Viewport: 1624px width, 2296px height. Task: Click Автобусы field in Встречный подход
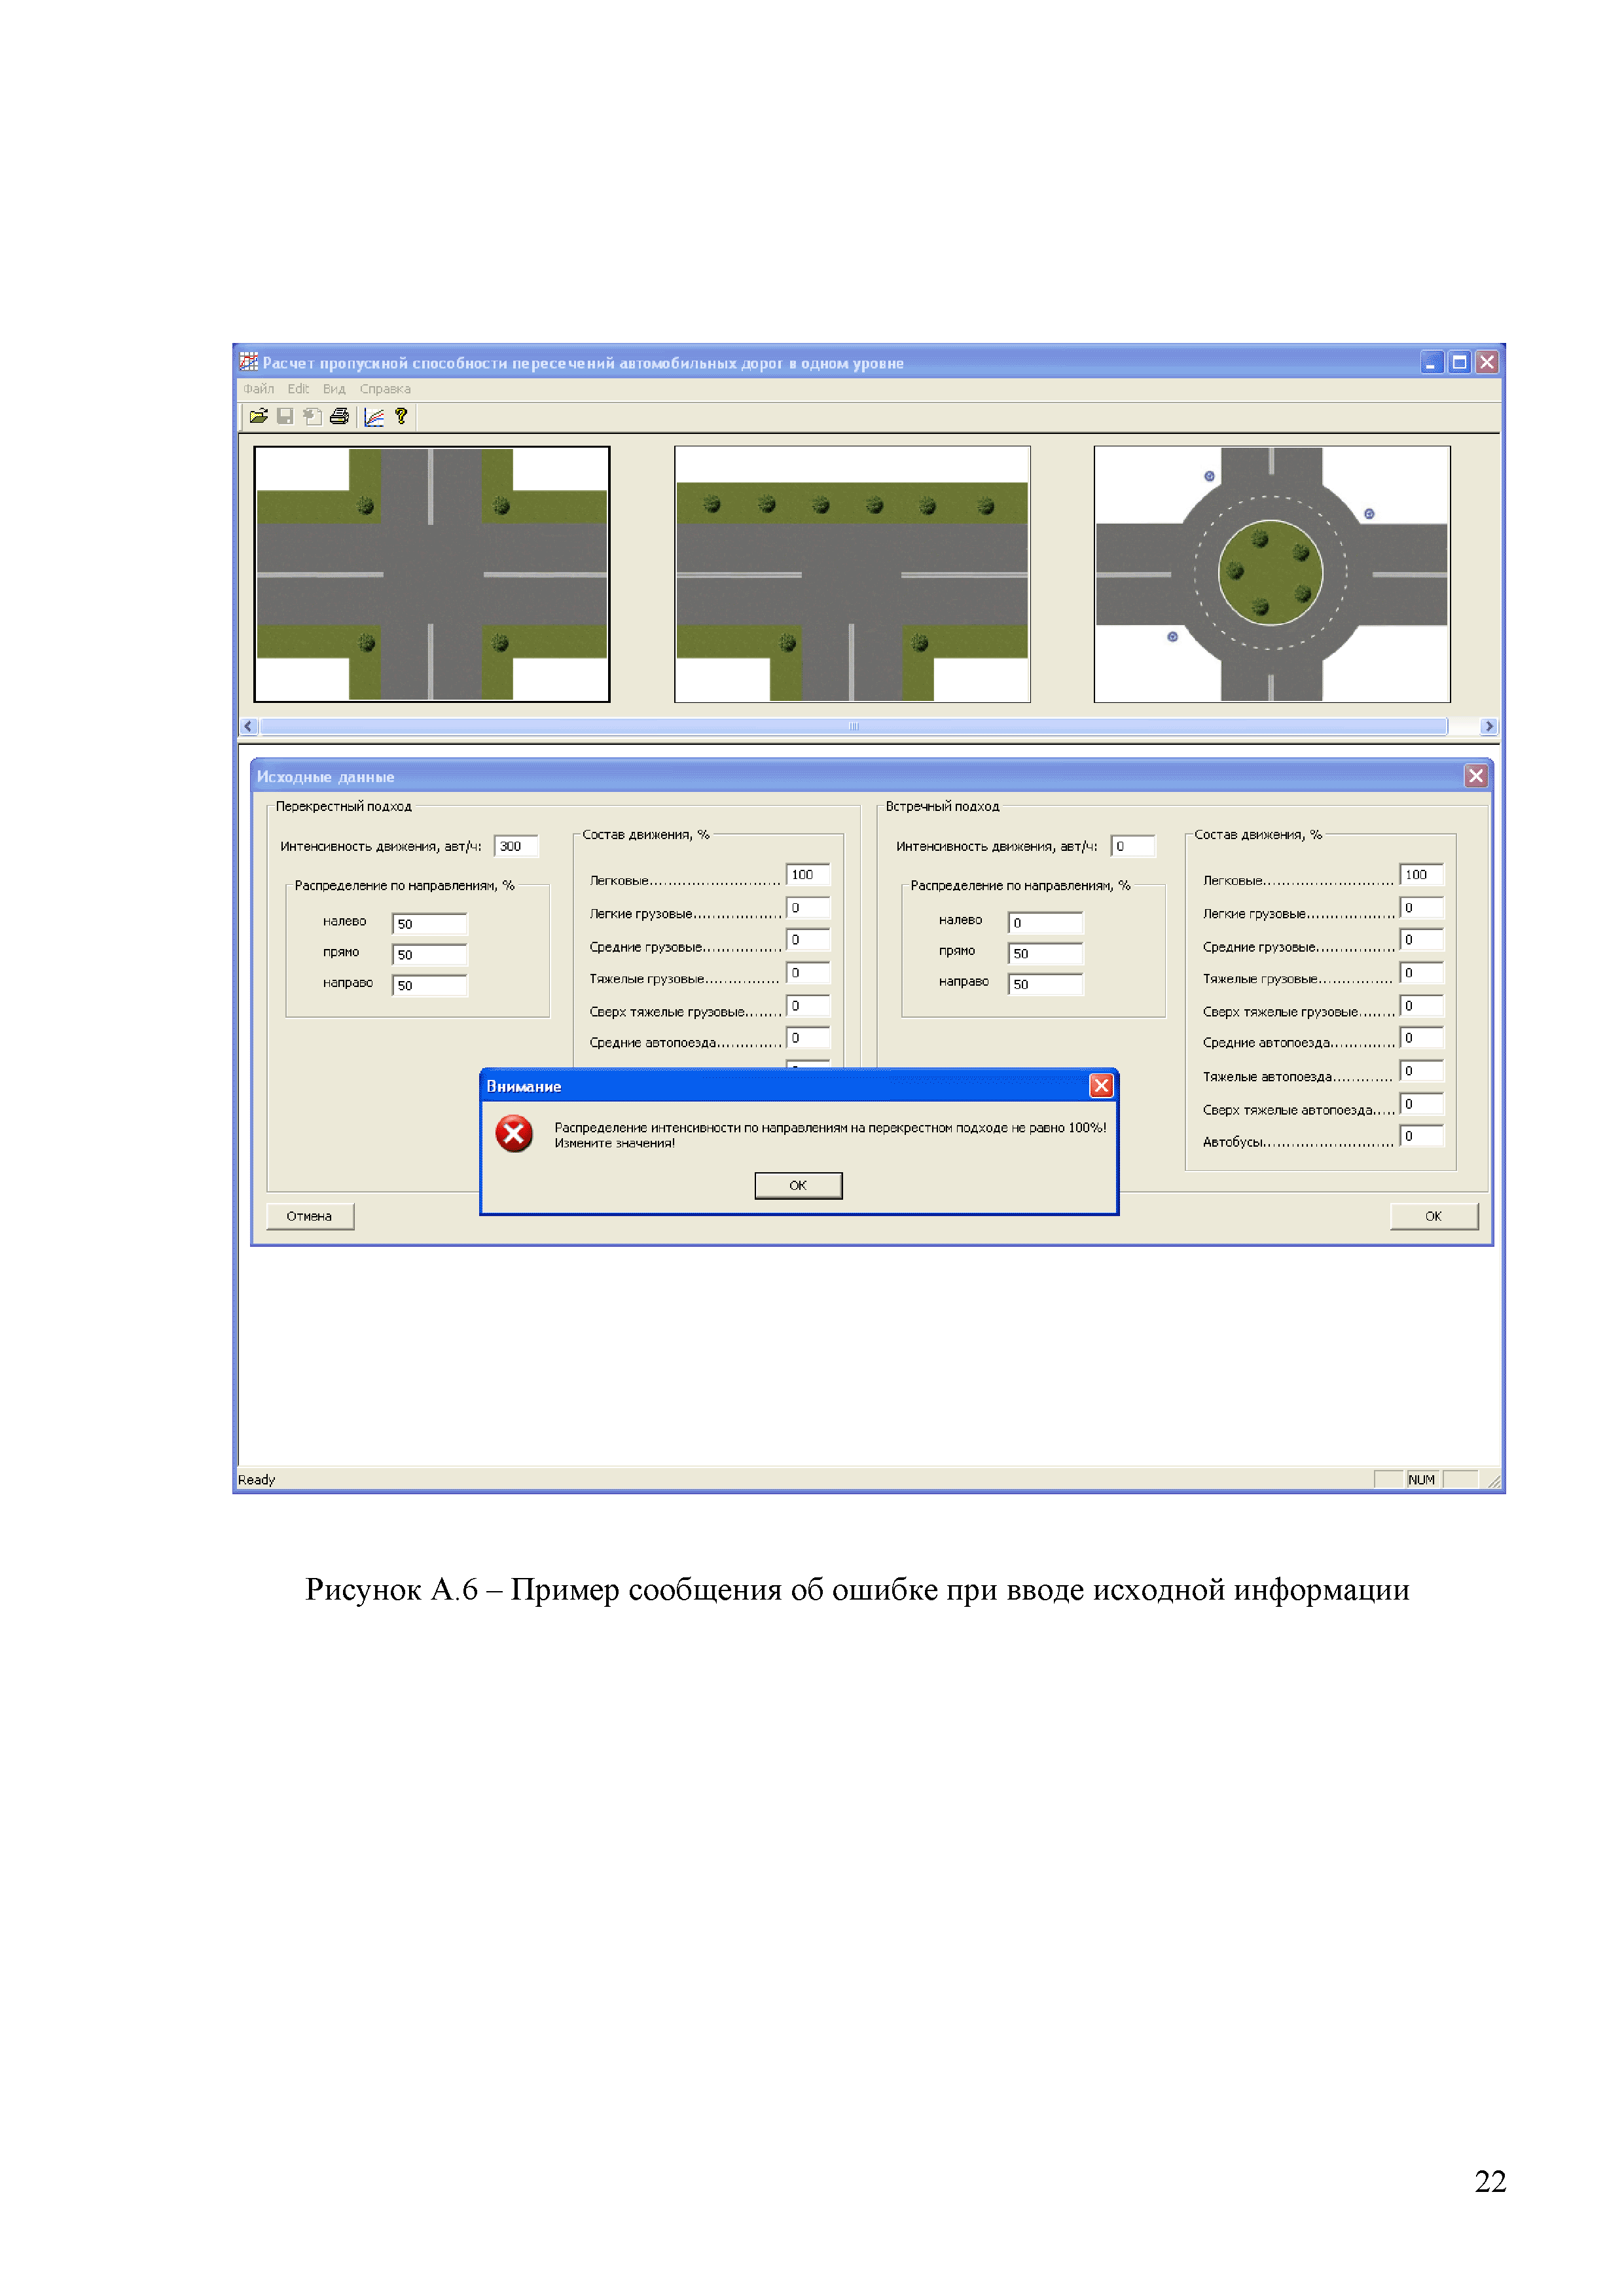pyautogui.click(x=1422, y=1136)
